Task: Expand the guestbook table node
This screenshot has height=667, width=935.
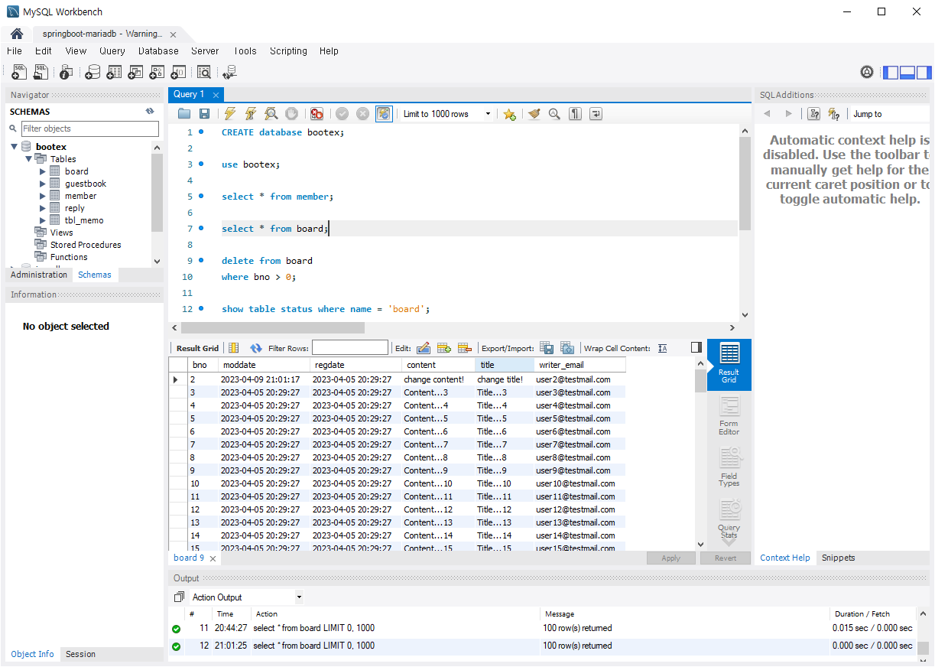Action: pyautogui.click(x=43, y=184)
